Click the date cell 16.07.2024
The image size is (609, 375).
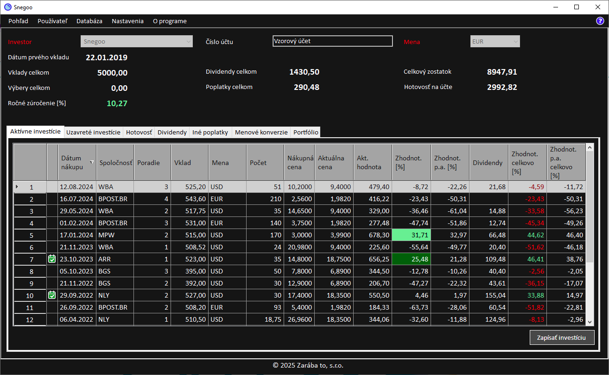point(77,199)
